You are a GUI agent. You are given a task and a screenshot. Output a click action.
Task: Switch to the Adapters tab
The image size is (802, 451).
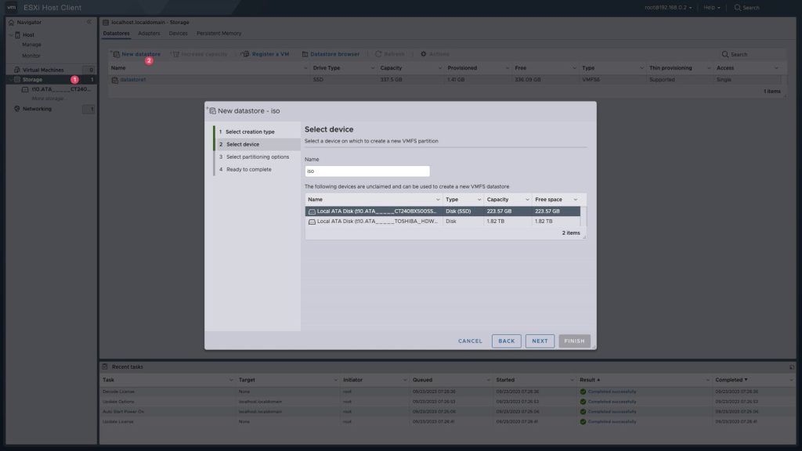[x=149, y=34]
